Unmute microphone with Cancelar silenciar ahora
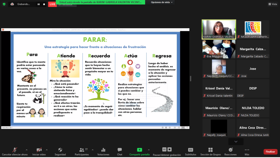 pyautogui.click(x=15, y=151)
